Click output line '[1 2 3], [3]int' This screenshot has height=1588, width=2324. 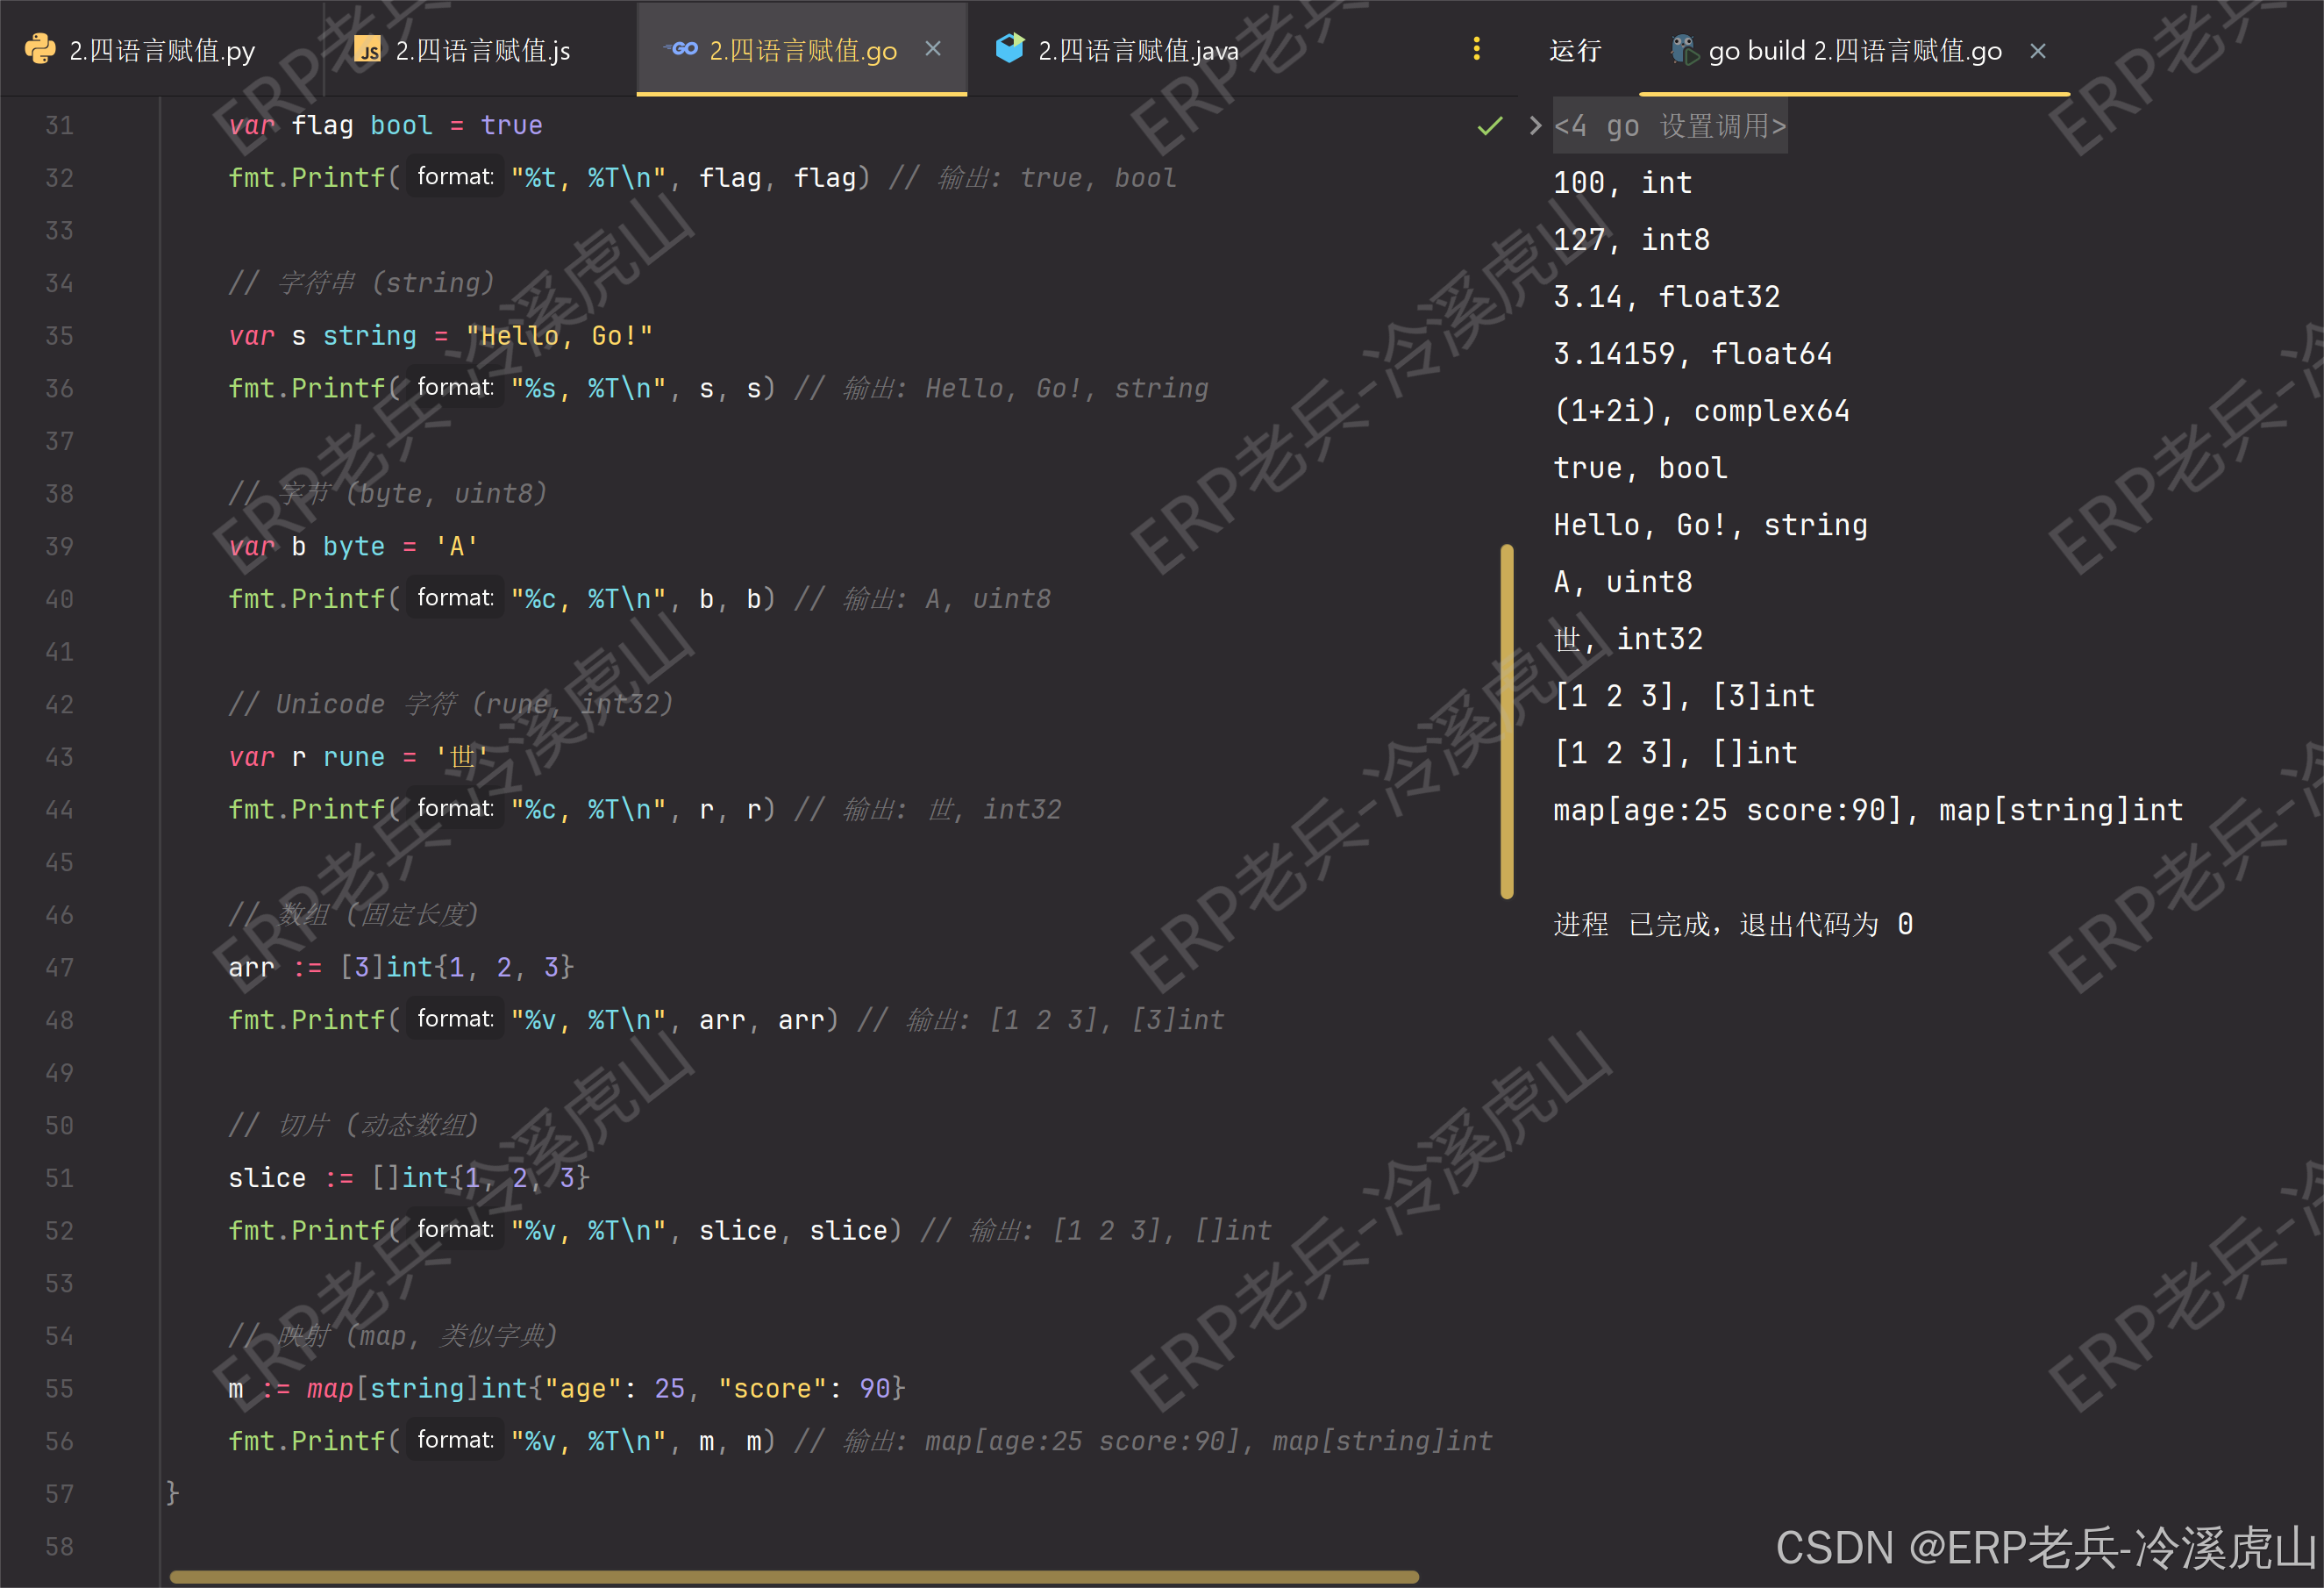(x=1684, y=697)
